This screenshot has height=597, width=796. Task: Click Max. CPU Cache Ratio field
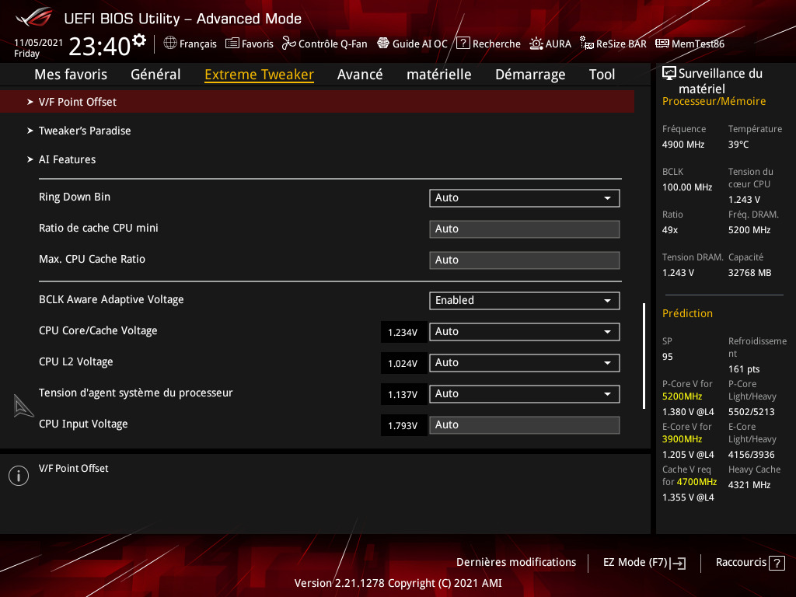pyautogui.click(x=525, y=260)
